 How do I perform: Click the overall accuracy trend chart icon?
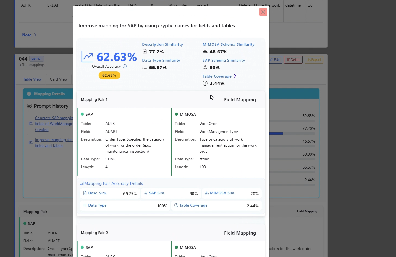(x=87, y=57)
